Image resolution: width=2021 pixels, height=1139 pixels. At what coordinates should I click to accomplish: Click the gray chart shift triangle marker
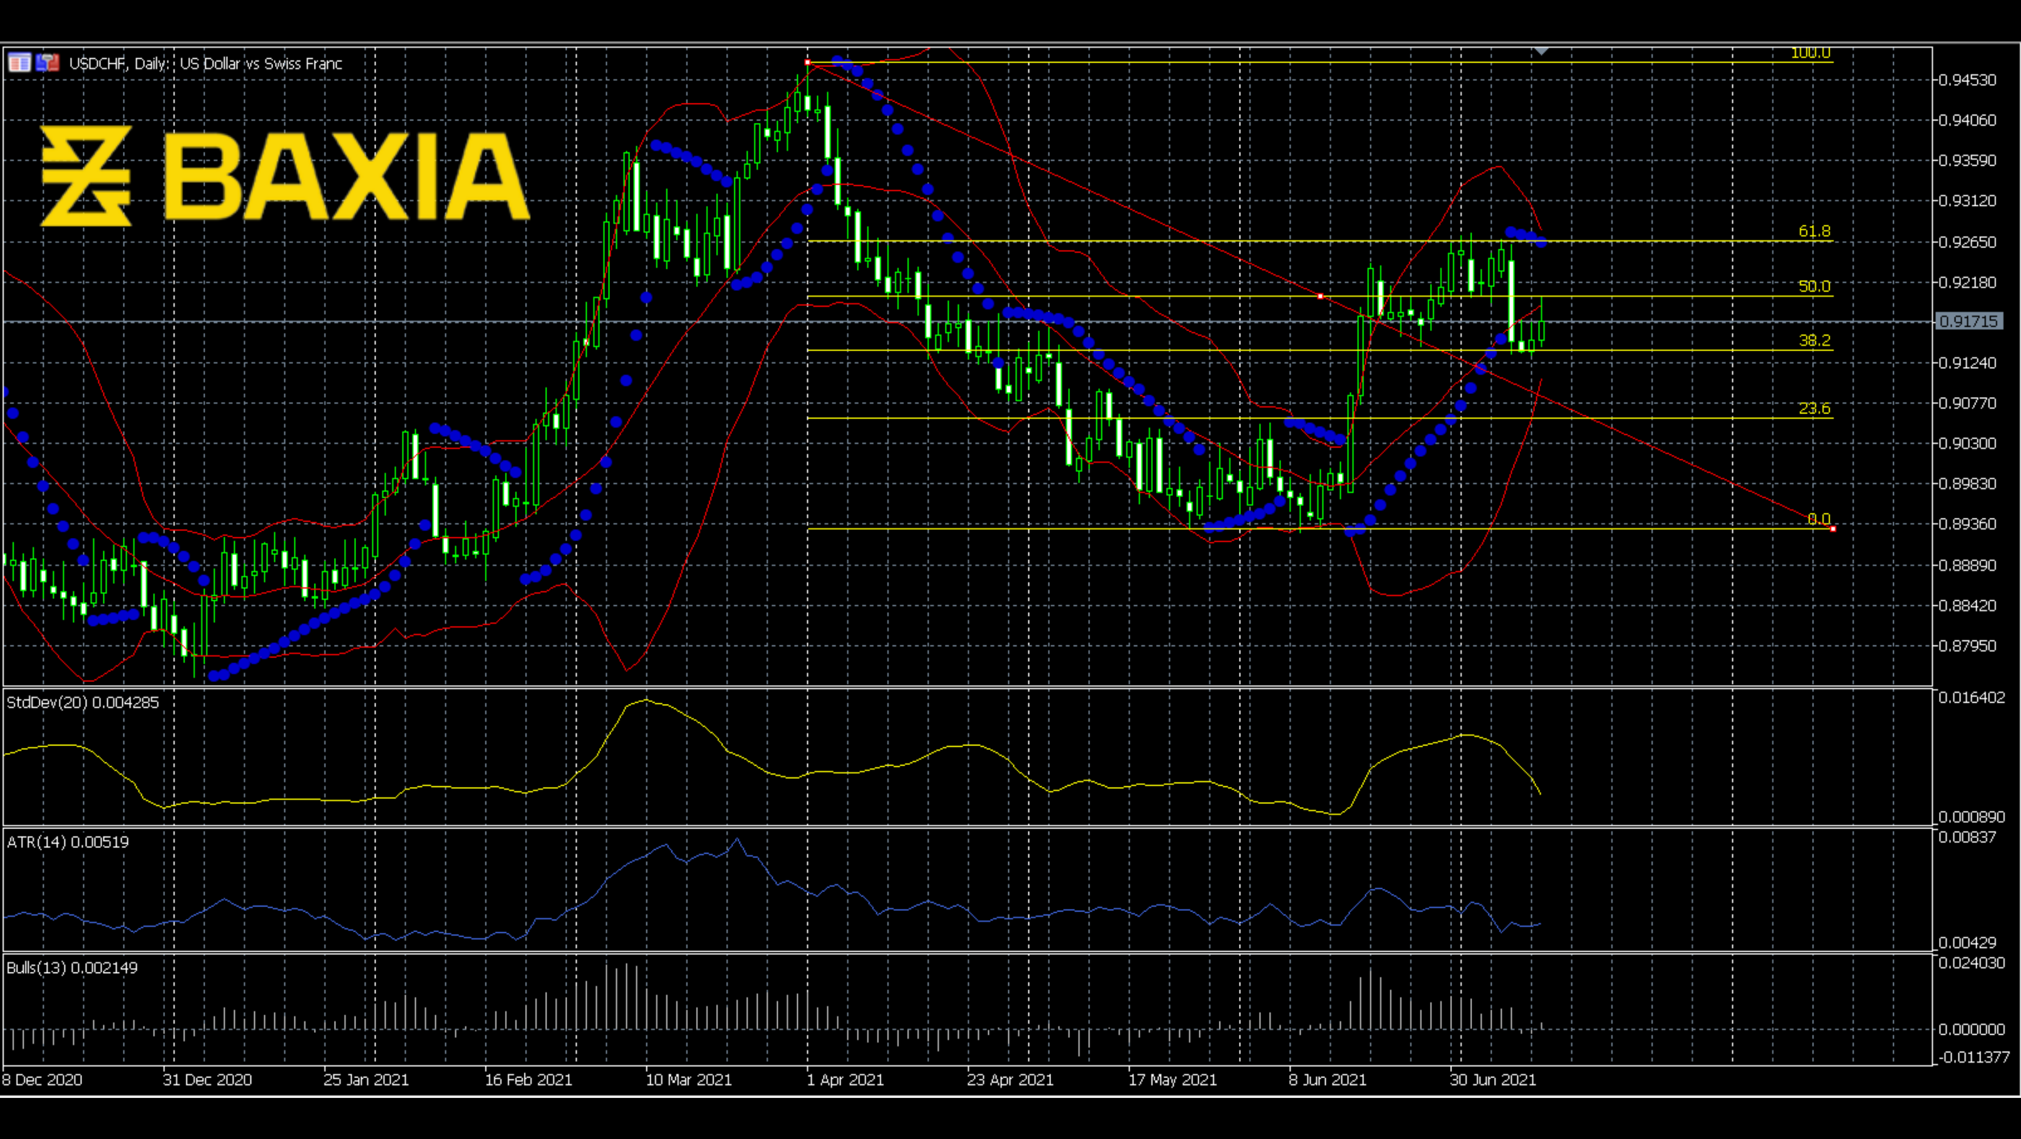coord(1541,51)
